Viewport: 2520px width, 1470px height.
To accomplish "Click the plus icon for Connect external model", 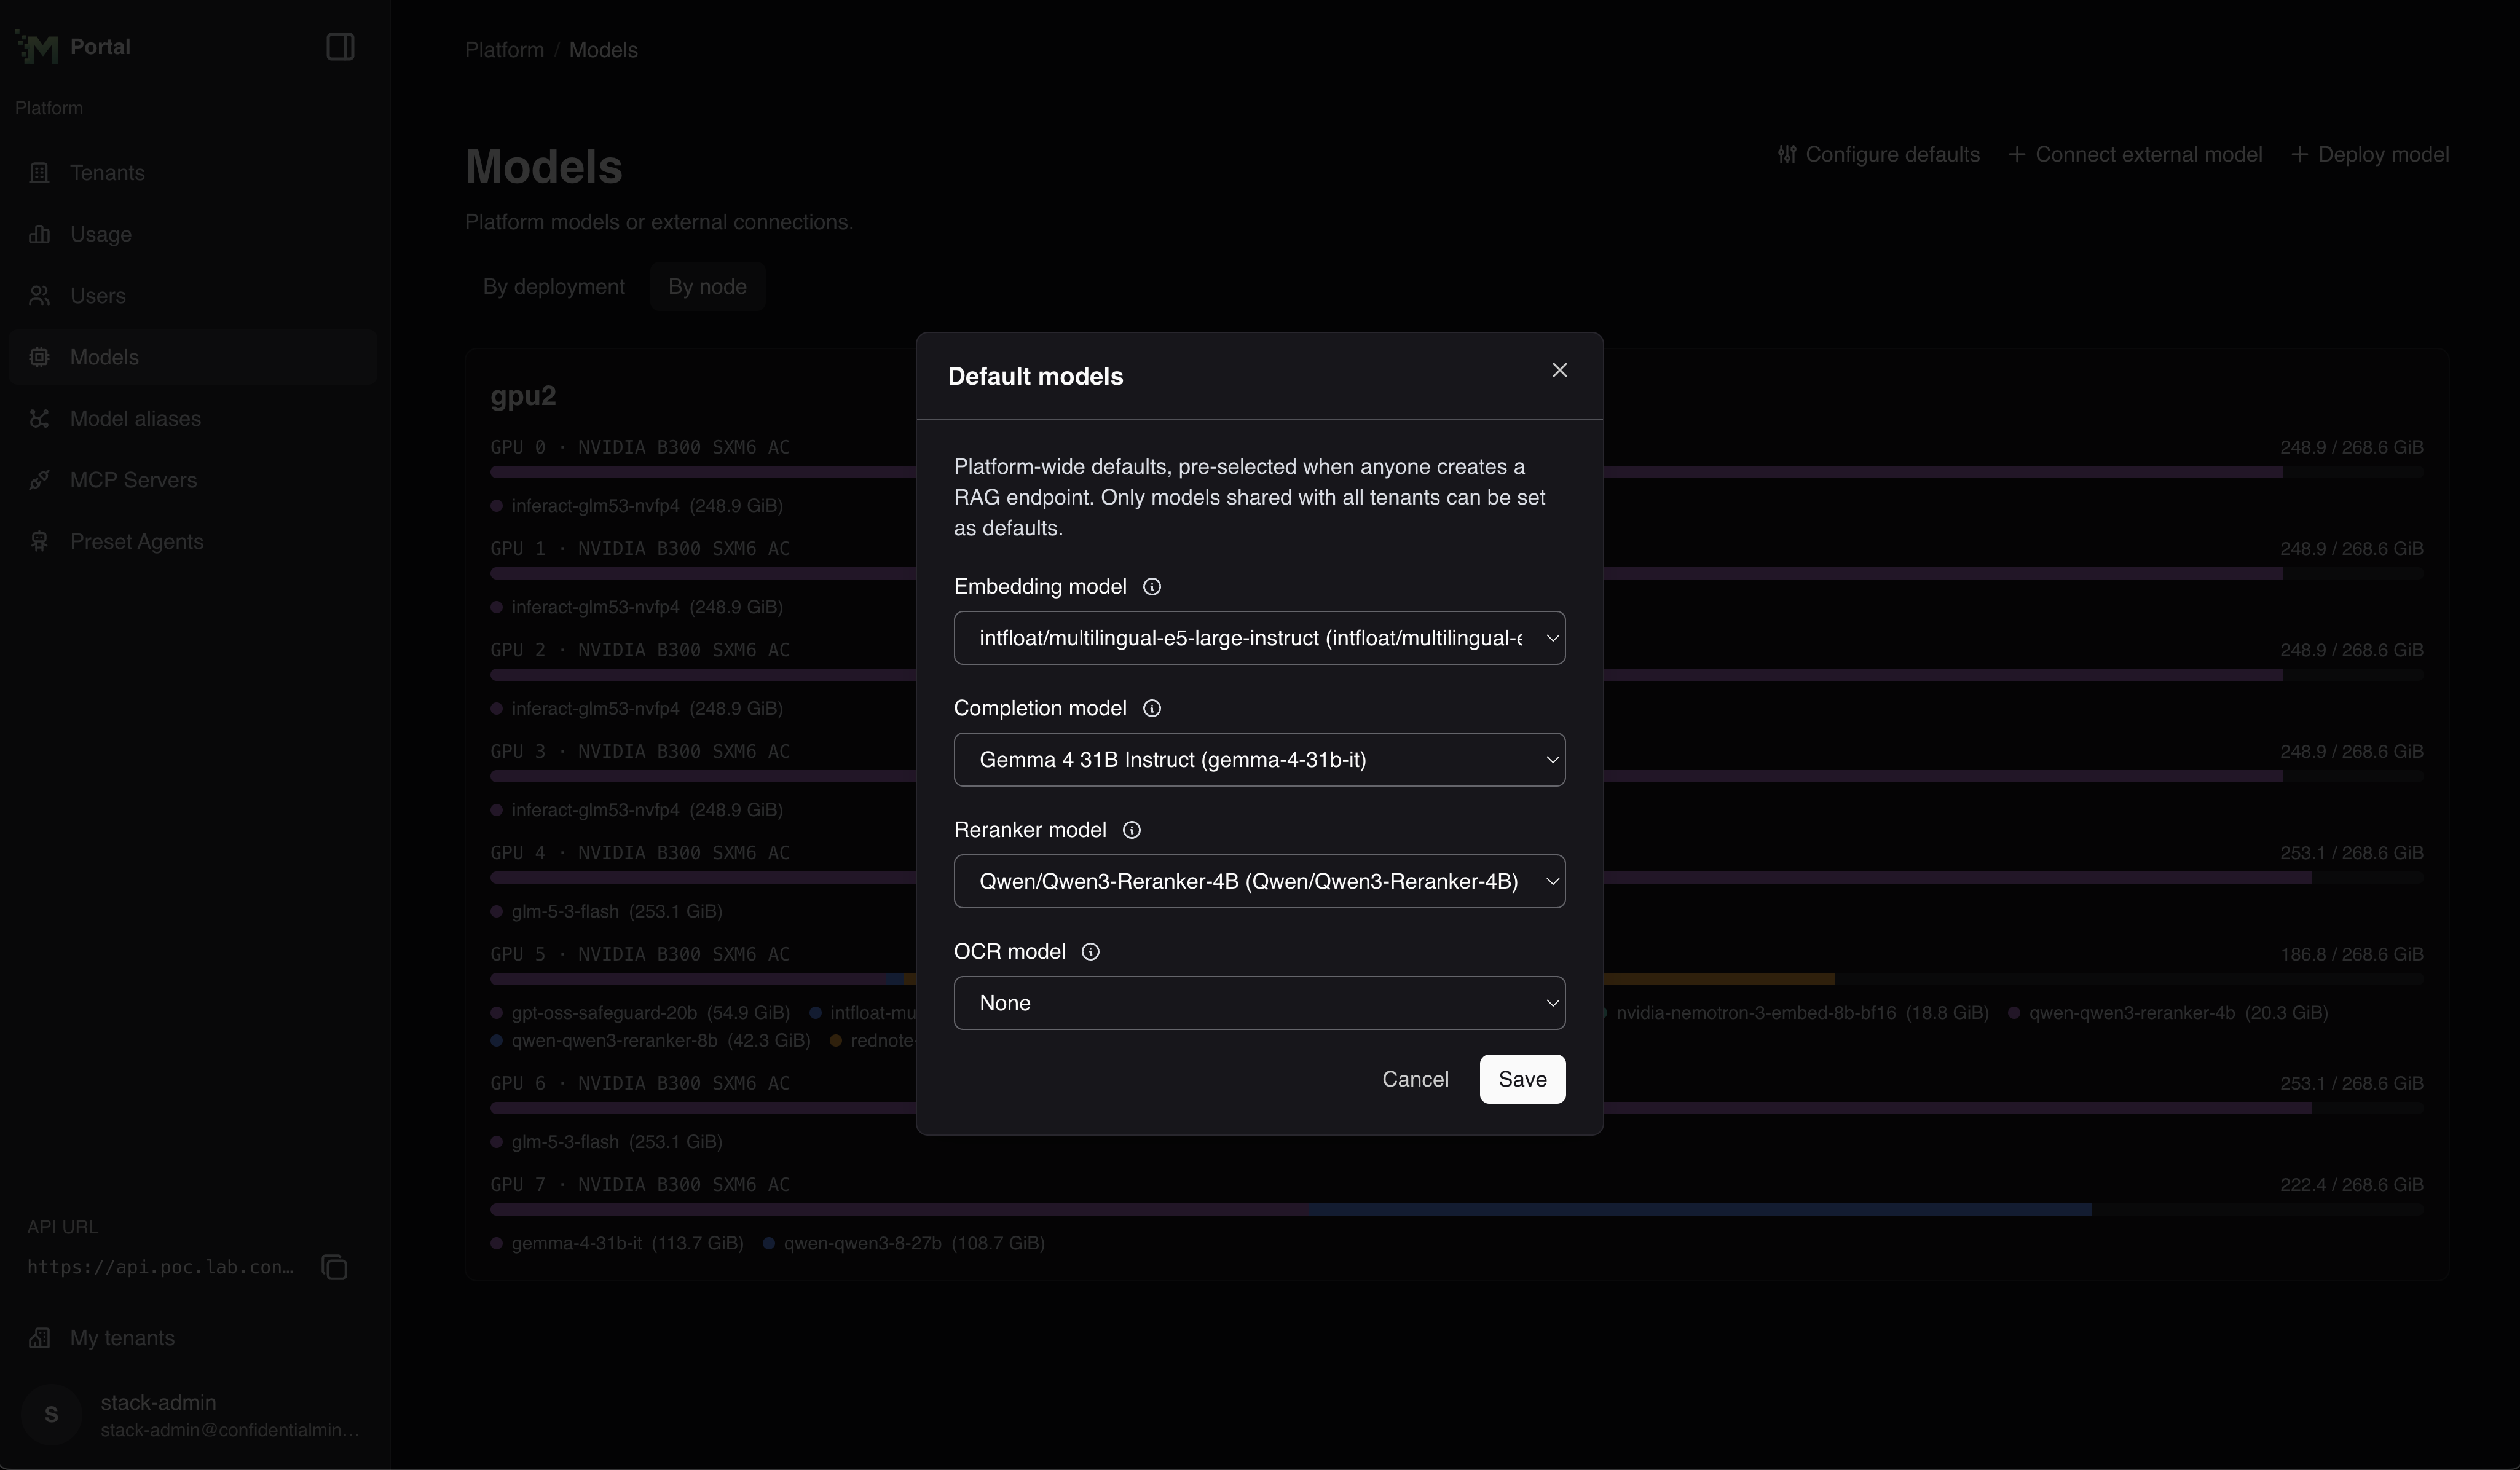I will 2017,155.
